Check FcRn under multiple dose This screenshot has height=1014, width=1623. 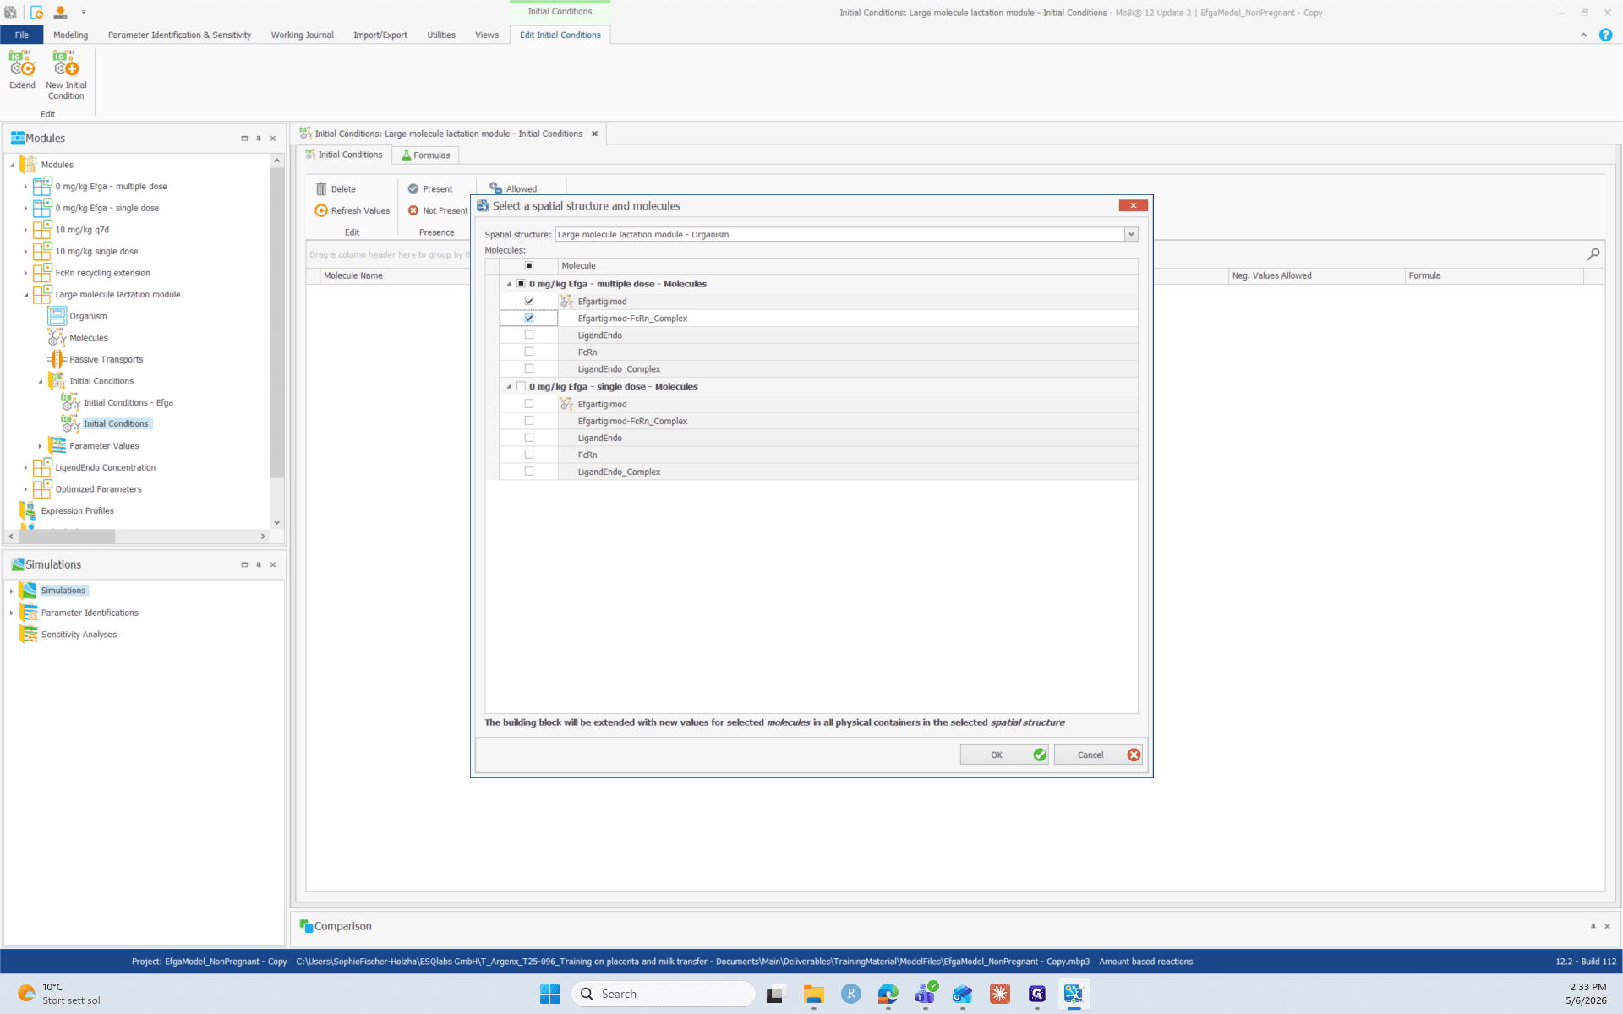point(529,352)
